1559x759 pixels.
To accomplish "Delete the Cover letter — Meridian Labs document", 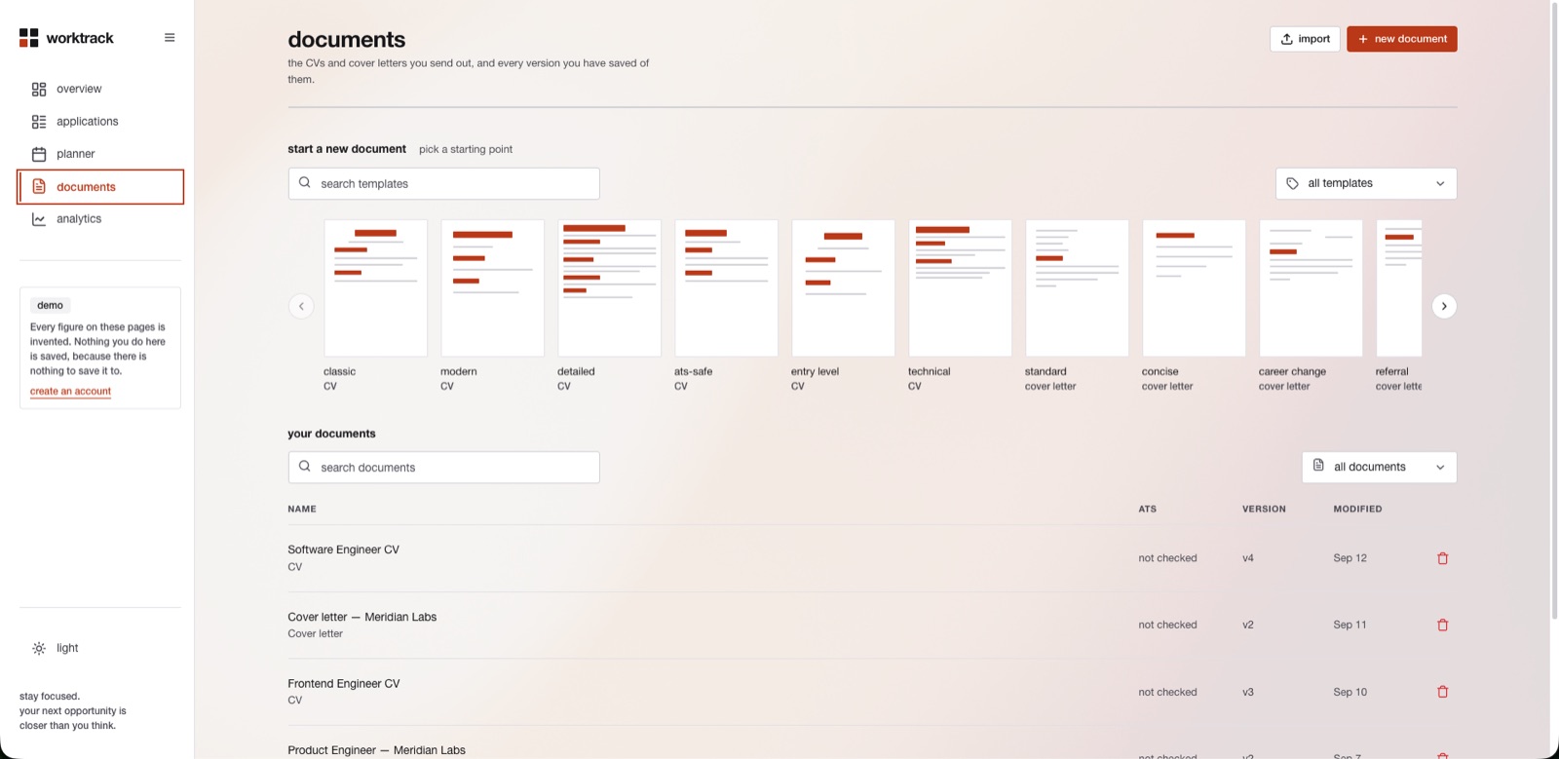I will 1443,625.
